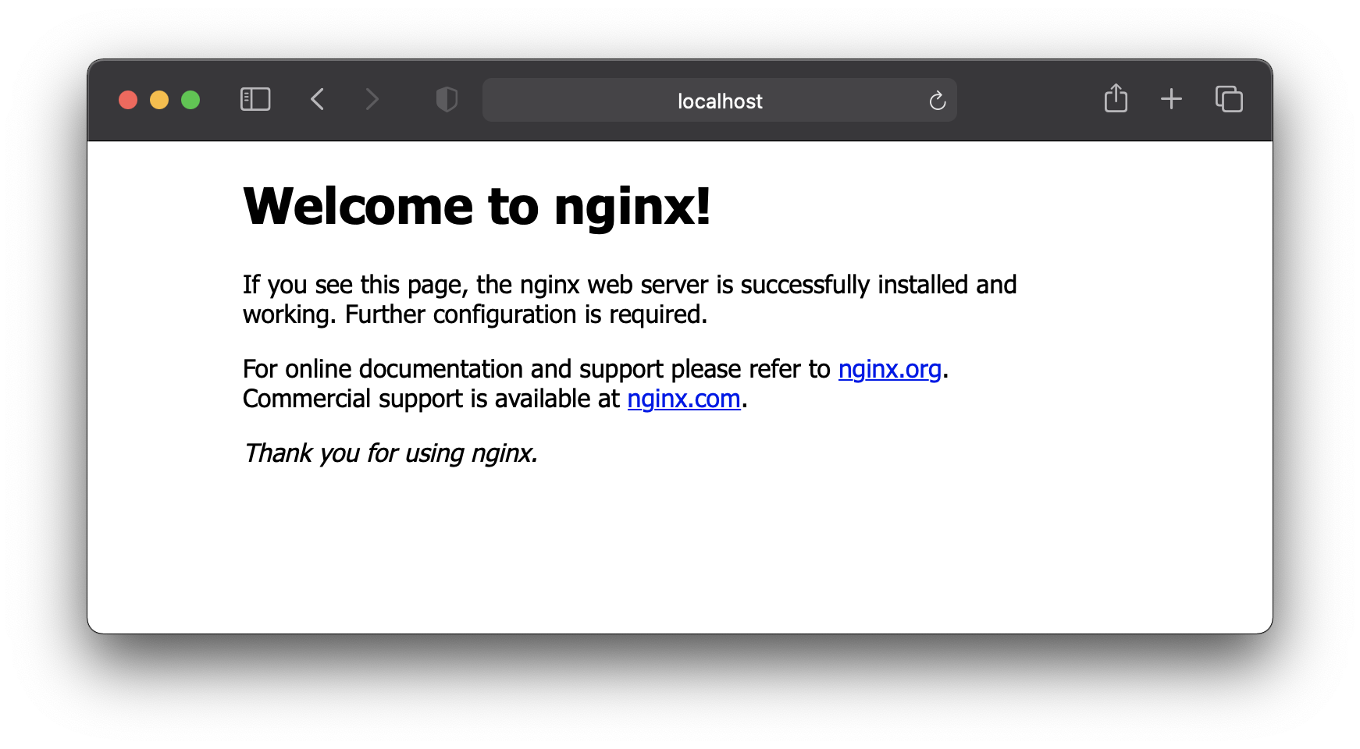Close the Safari window
Screen dimensions: 1360x749
128,100
